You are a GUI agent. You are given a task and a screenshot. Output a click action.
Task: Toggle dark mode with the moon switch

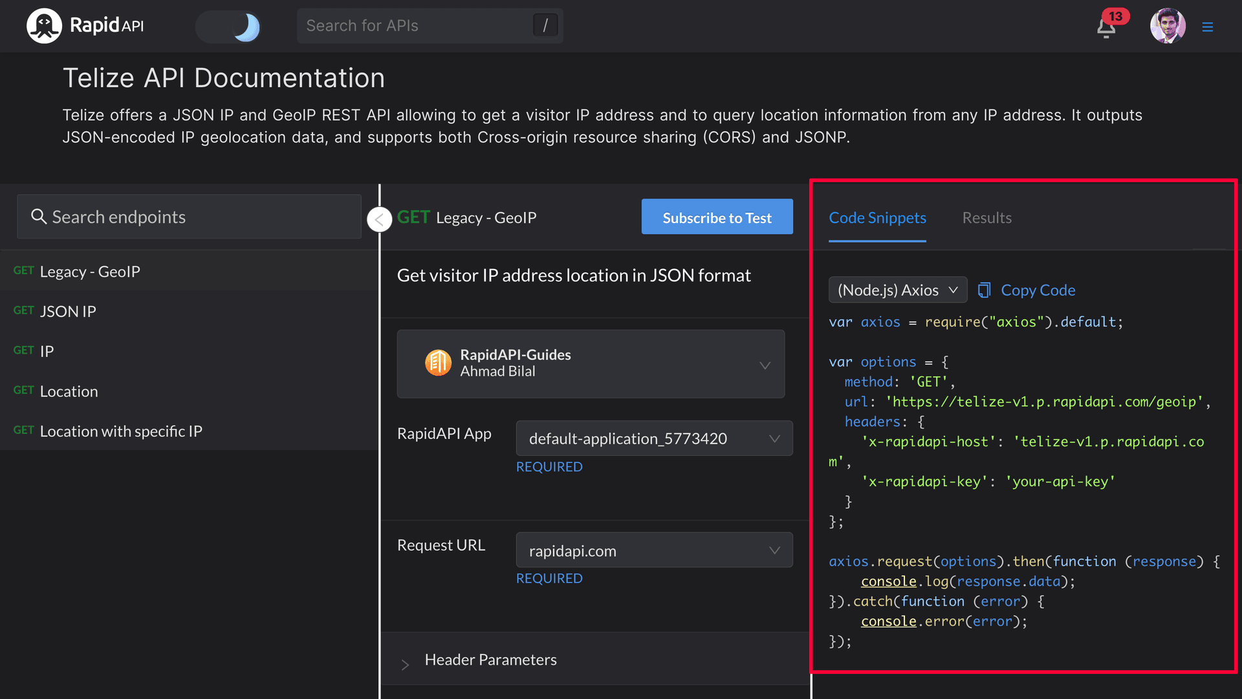[x=229, y=27]
